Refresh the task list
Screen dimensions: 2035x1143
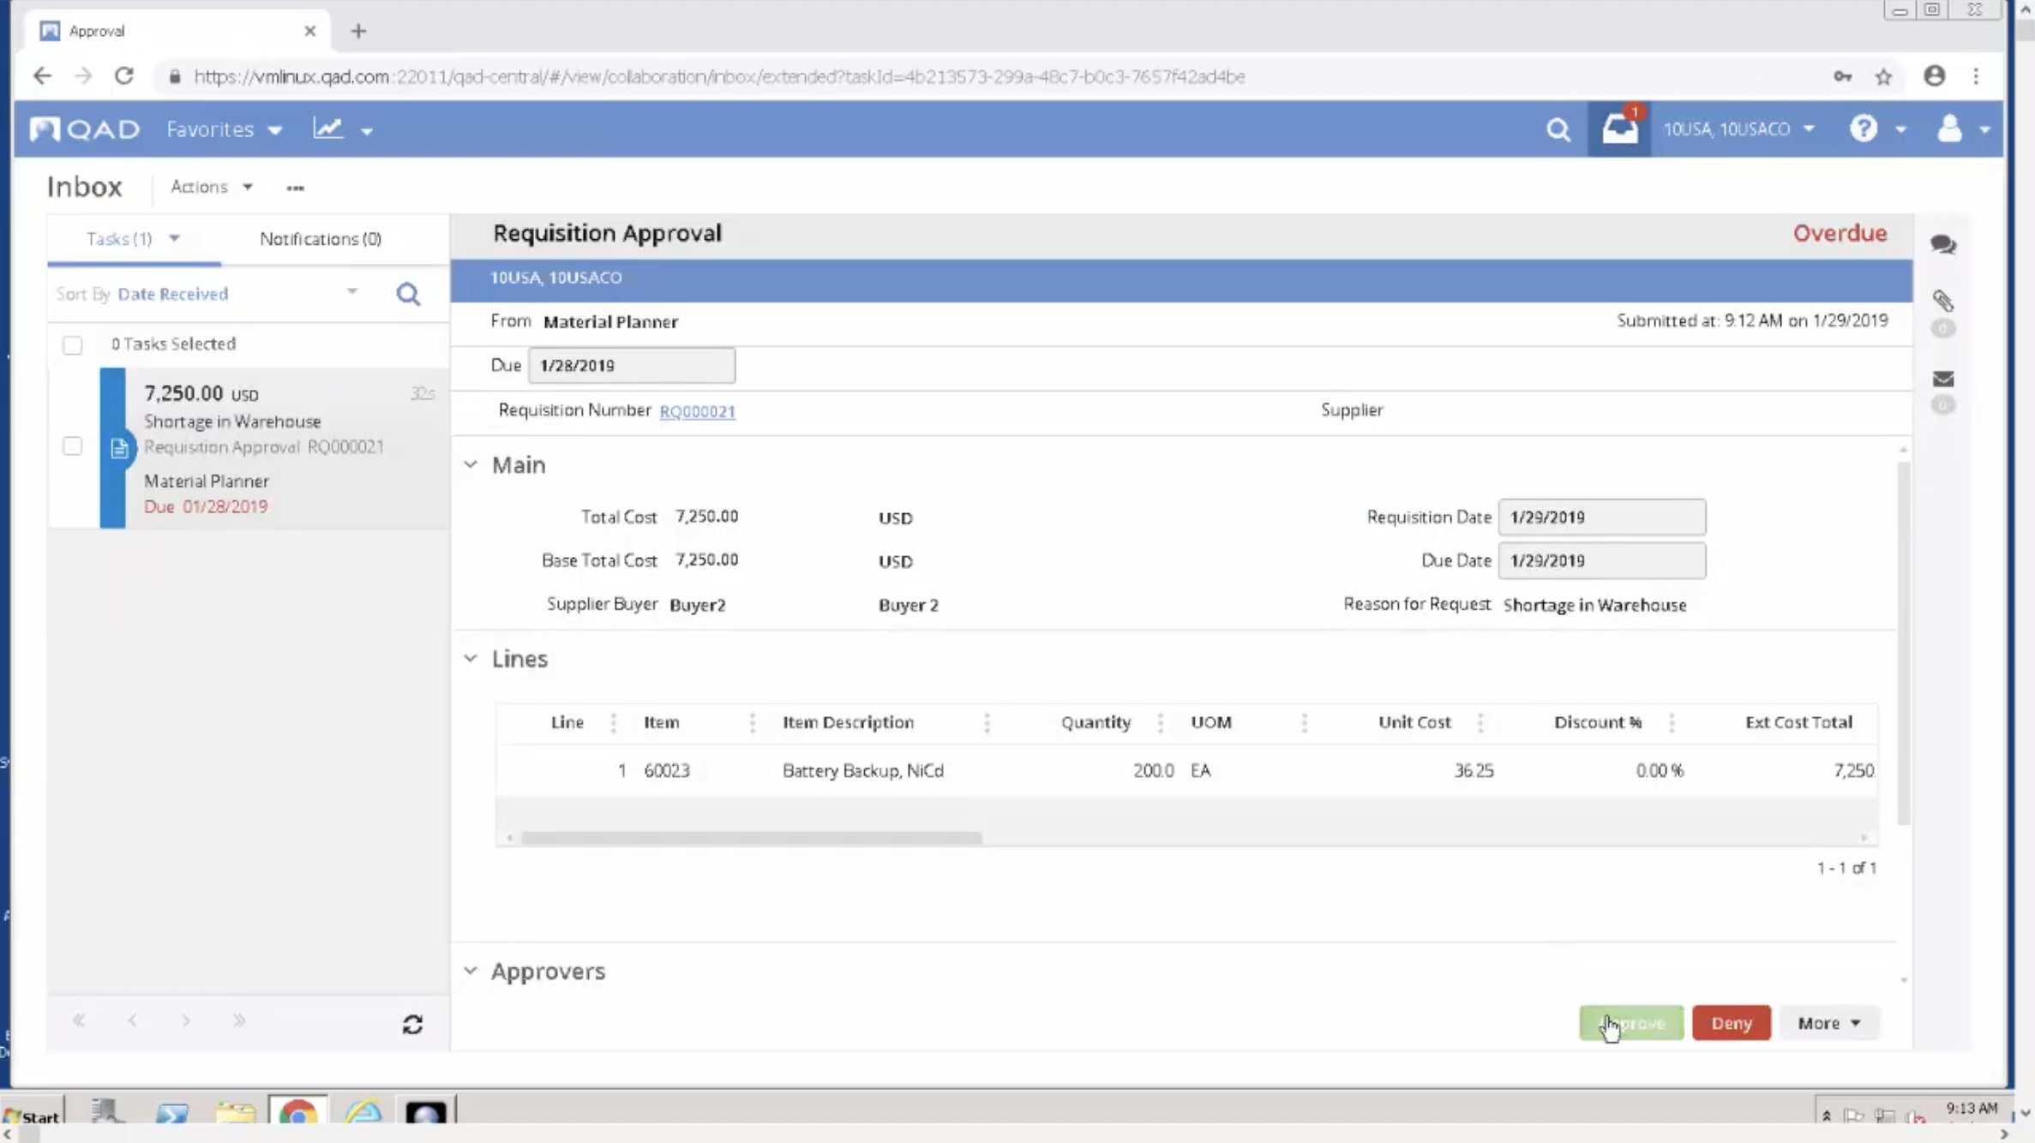[x=412, y=1023]
